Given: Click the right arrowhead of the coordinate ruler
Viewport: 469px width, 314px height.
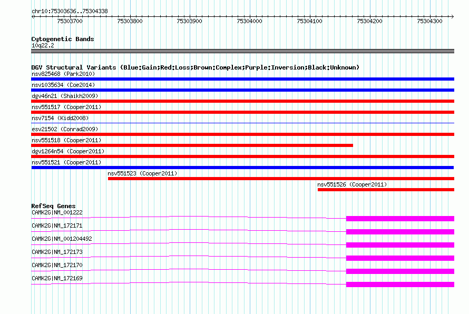Looking at the screenshot, I should pos(452,17).
